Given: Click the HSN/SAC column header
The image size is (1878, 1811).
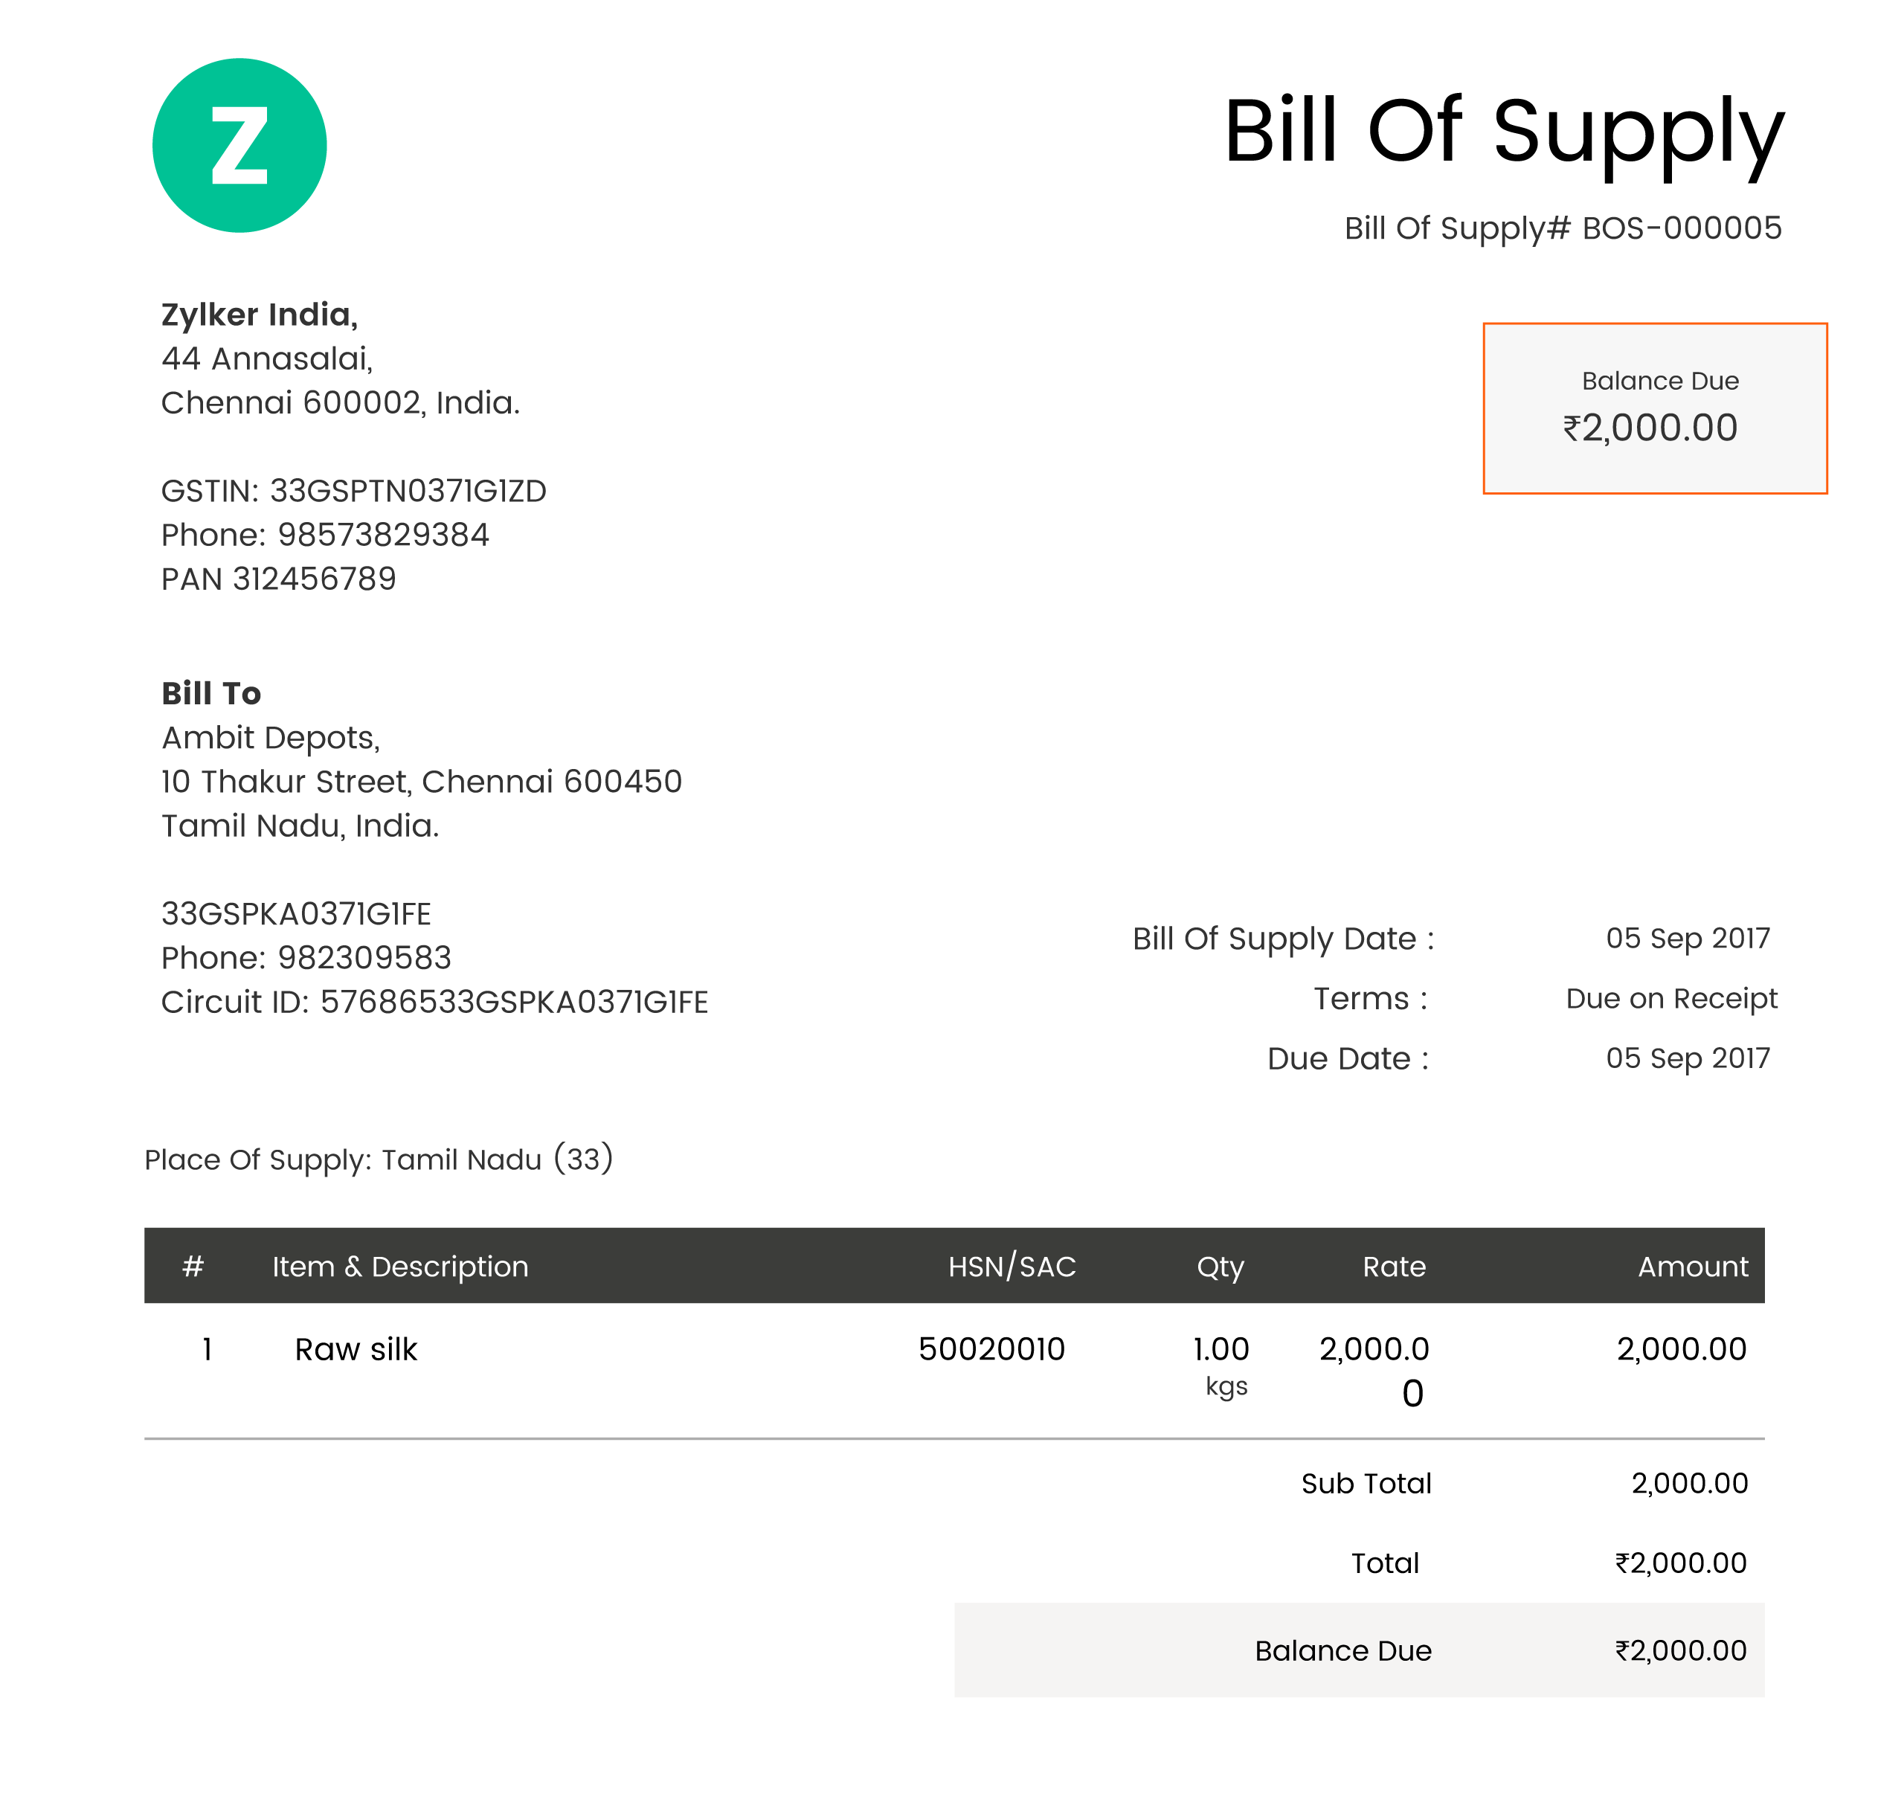Looking at the screenshot, I should coord(1011,1266).
